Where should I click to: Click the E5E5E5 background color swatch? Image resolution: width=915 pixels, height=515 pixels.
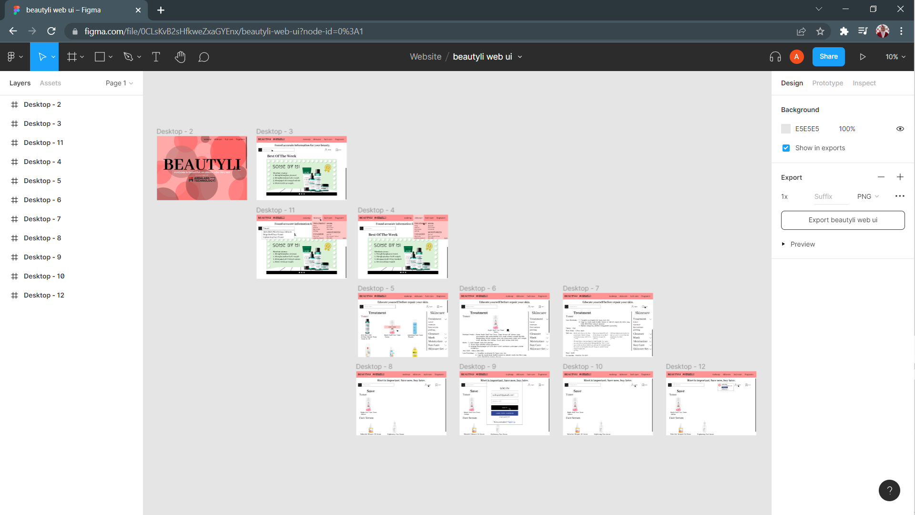click(x=786, y=129)
